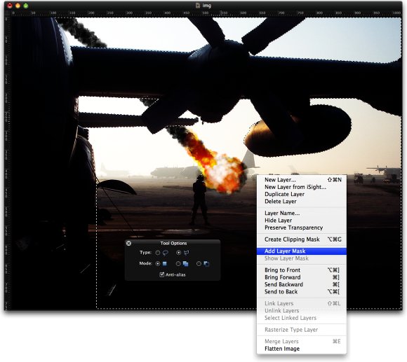Click the red close window button
The image size is (407, 362).
click(x=10, y=6)
